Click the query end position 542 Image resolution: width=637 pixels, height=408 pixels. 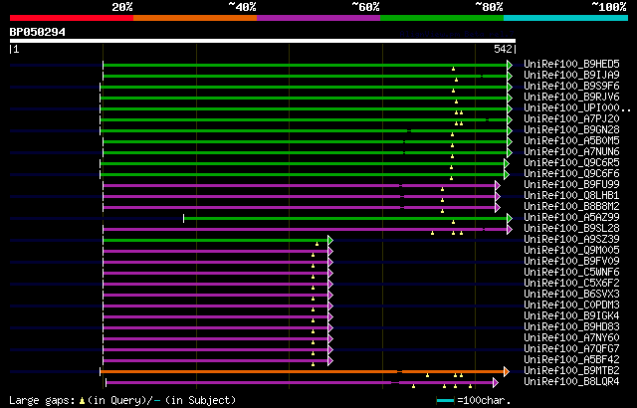pyautogui.click(x=503, y=49)
